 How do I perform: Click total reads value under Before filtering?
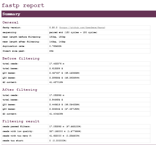[57, 64]
